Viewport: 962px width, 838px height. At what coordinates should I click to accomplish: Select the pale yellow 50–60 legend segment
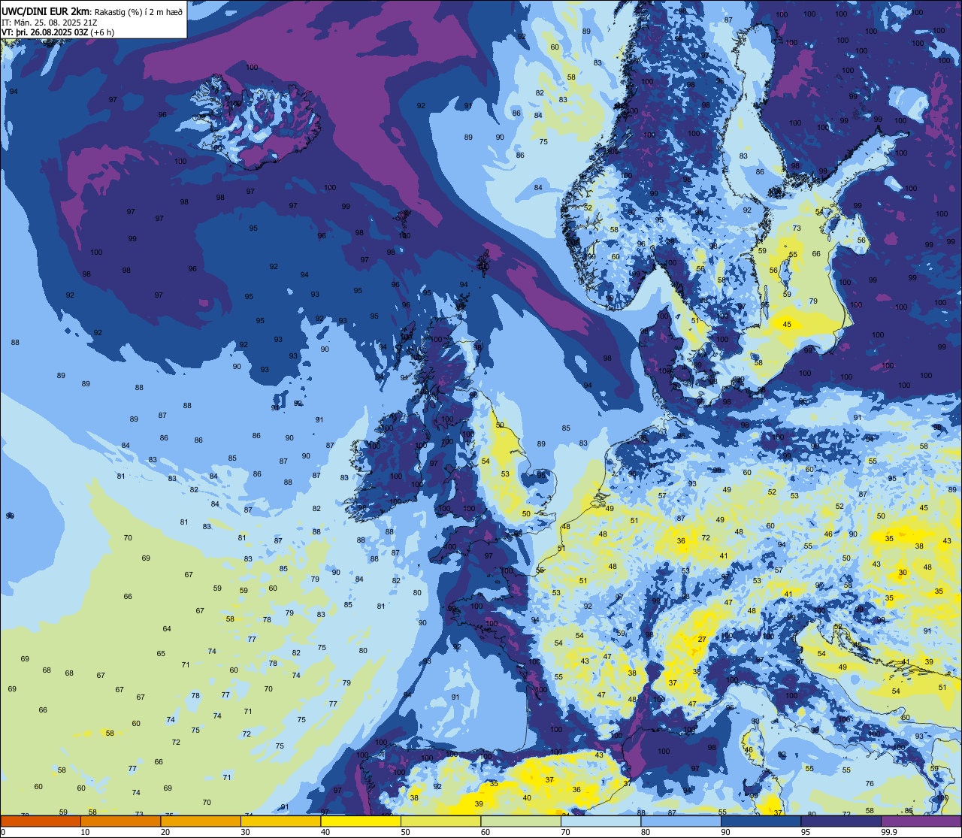[x=440, y=821]
